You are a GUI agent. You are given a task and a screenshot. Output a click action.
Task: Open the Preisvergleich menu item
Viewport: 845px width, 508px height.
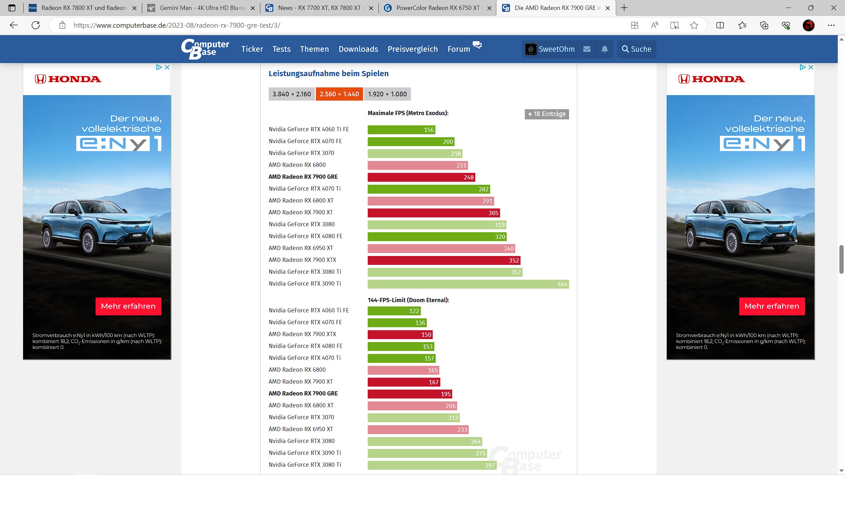click(412, 49)
